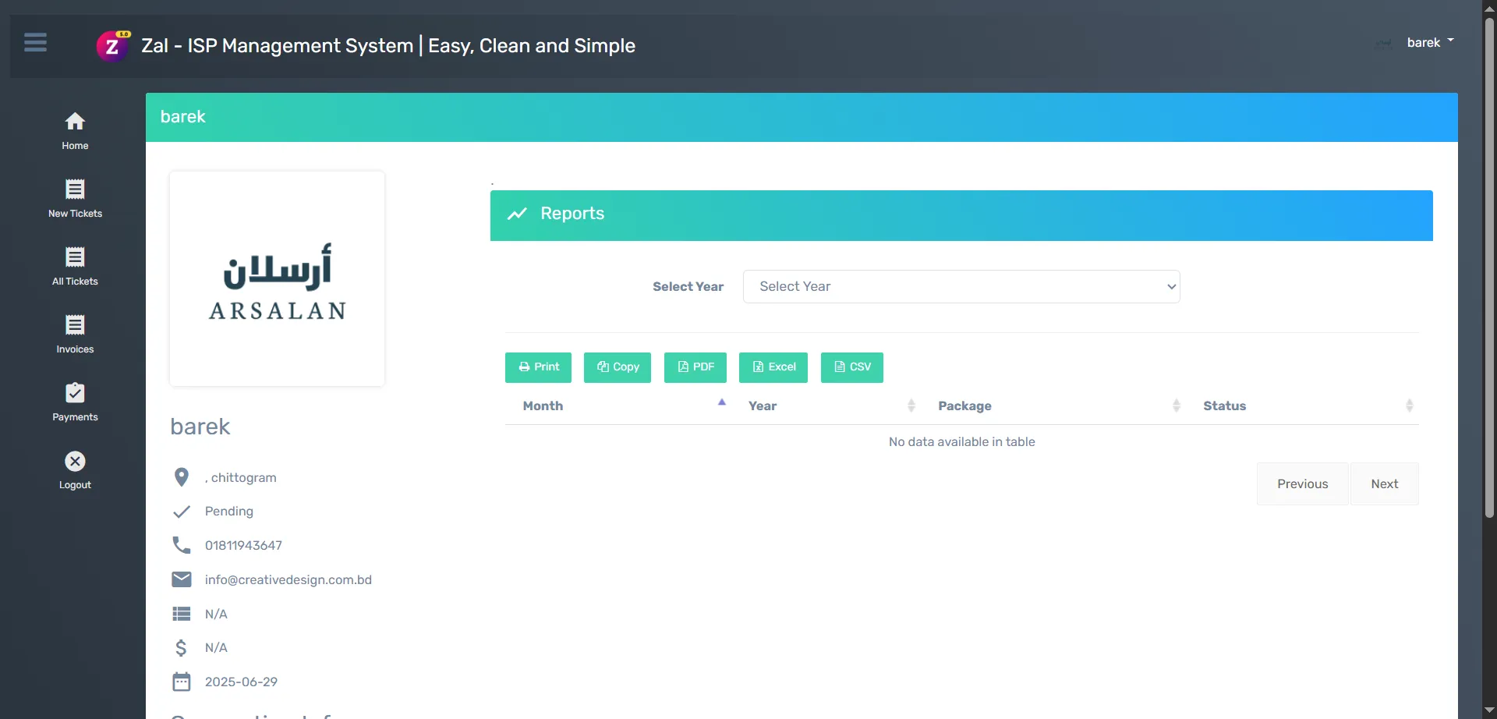Screen dimensions: 1497x719
Task: Export table to Excel
Action: pos(773,367)
